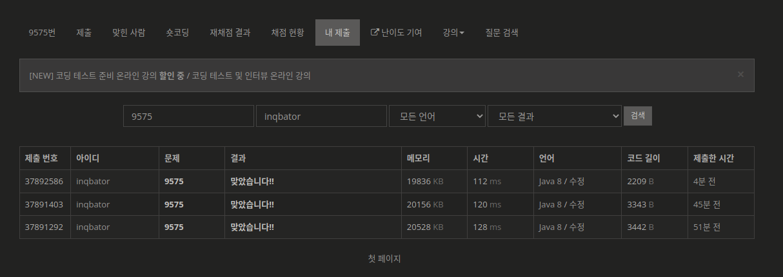Go to 첫 페이지 link
This screenshot has width=783, height=277.
click(x=384, y=259)
